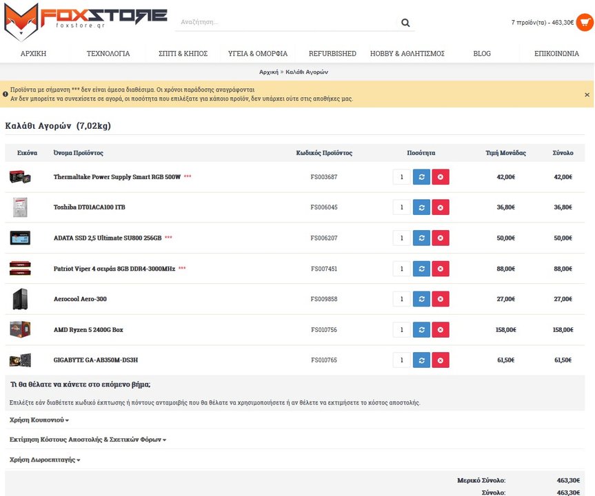Open the Thermaltake power supply thumbnail
This screenshot has width=595, height=496.
tap(20, 177)
